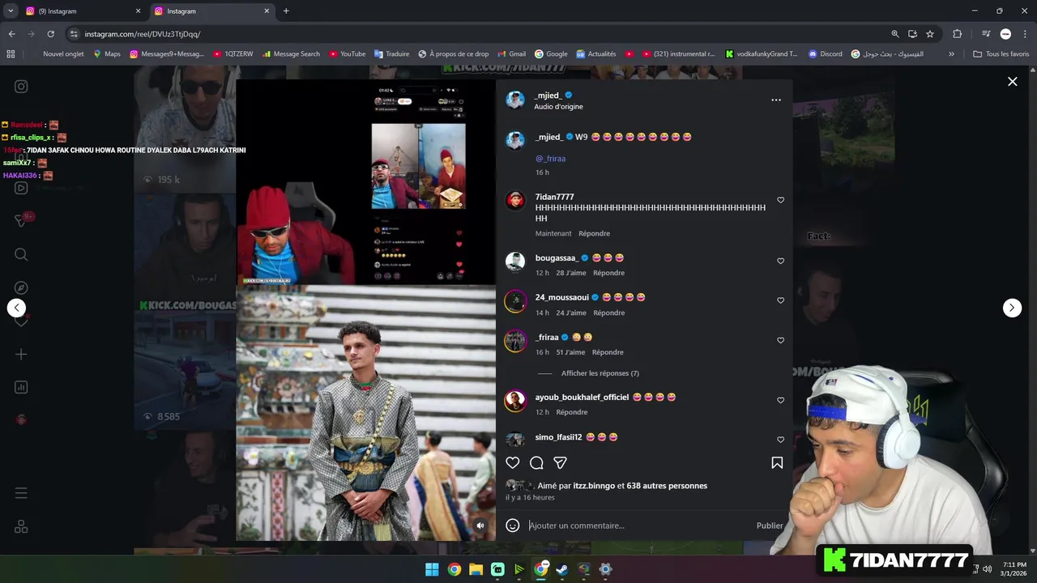The height and width of the screenshot is (583, 1037).
Task: Reply to 7idan7777's comment
Action: (x=594, y=233)
